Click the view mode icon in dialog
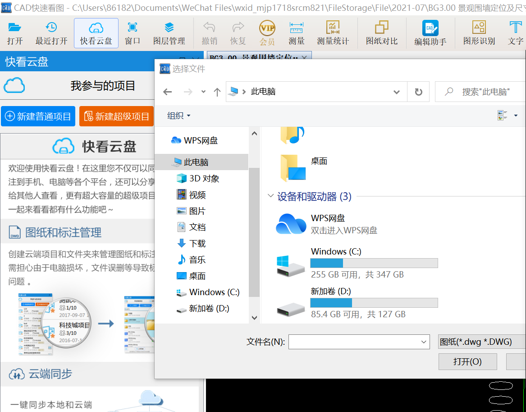The width and height of the screenshot is (526, 412). pos(502,116)
